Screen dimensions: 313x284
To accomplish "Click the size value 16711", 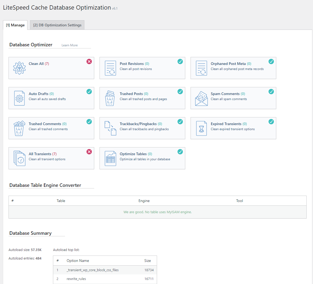I will click(x=149, y=279).
